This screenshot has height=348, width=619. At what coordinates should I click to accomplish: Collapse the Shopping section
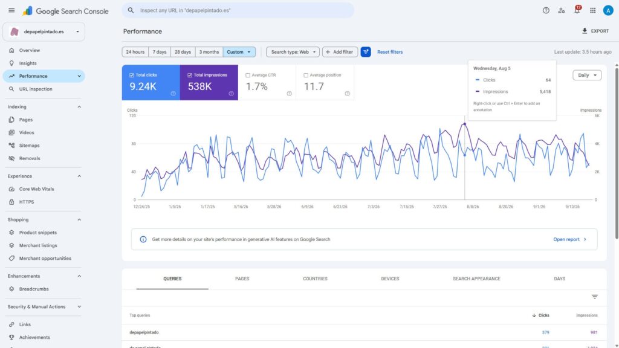coord(79,220)
